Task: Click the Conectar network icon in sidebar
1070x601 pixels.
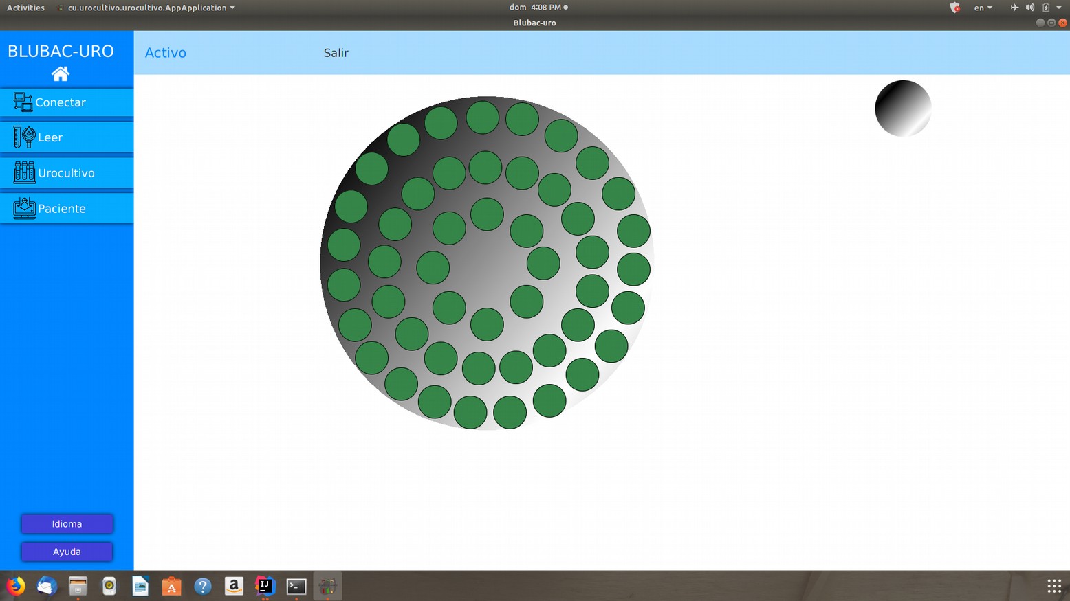Action: (23, 102)
